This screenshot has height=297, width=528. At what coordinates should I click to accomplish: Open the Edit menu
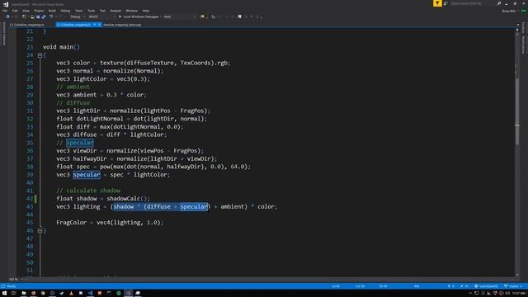(x=15, y=11)
